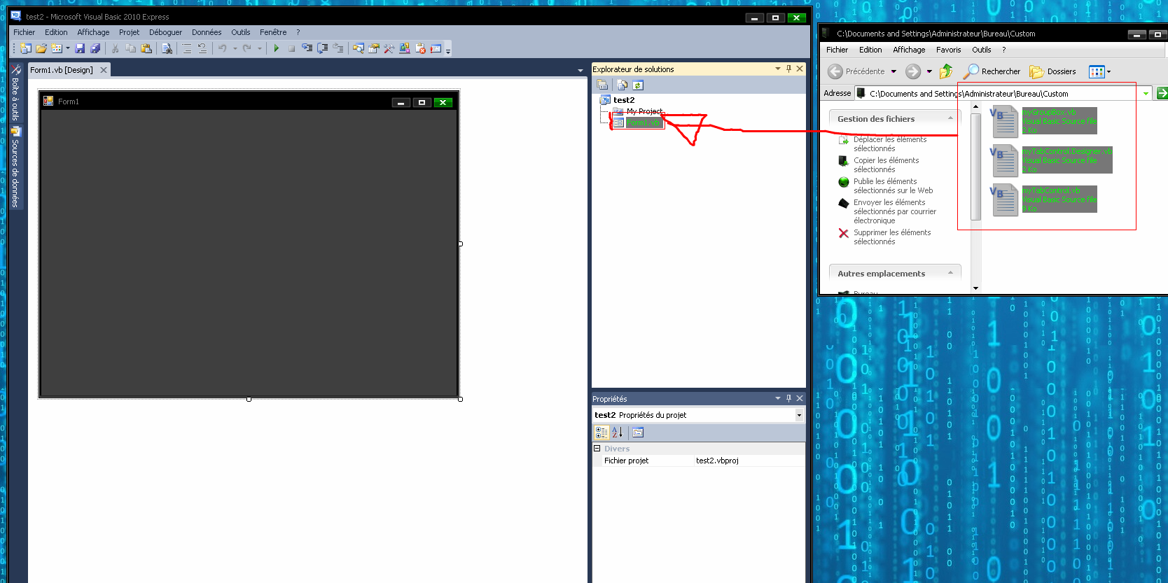Toggle auto-hide pin on Explorateur de solutions
This screenshot has height=583, width=1168.
tap(788, 69)
